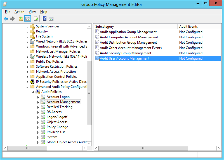Viewport: 224px width, 160px height.
Task: Select the Network Access Protection node
Action: [56, 72]
